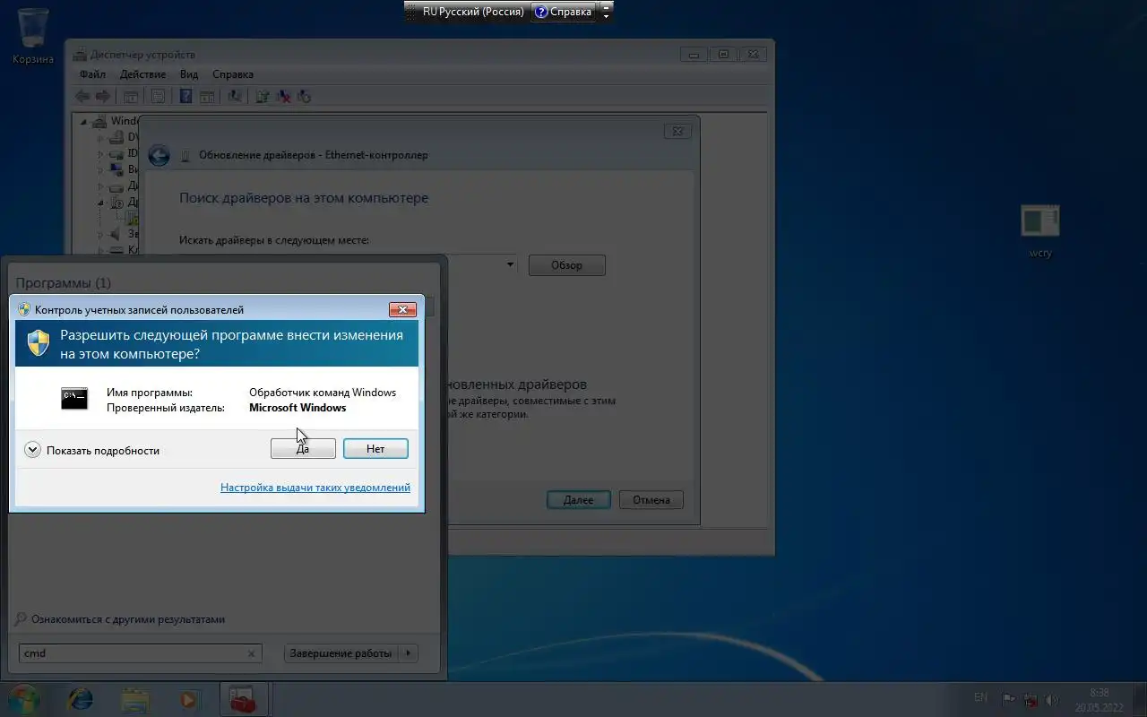Viewport: 1147px width, 717px height.
Task: Open Internet Explorer from the taskbar
Action: tap(81, 699)
